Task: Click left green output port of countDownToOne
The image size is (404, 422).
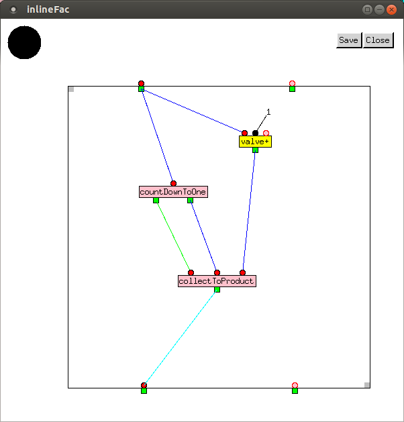Action: [156, 200]
